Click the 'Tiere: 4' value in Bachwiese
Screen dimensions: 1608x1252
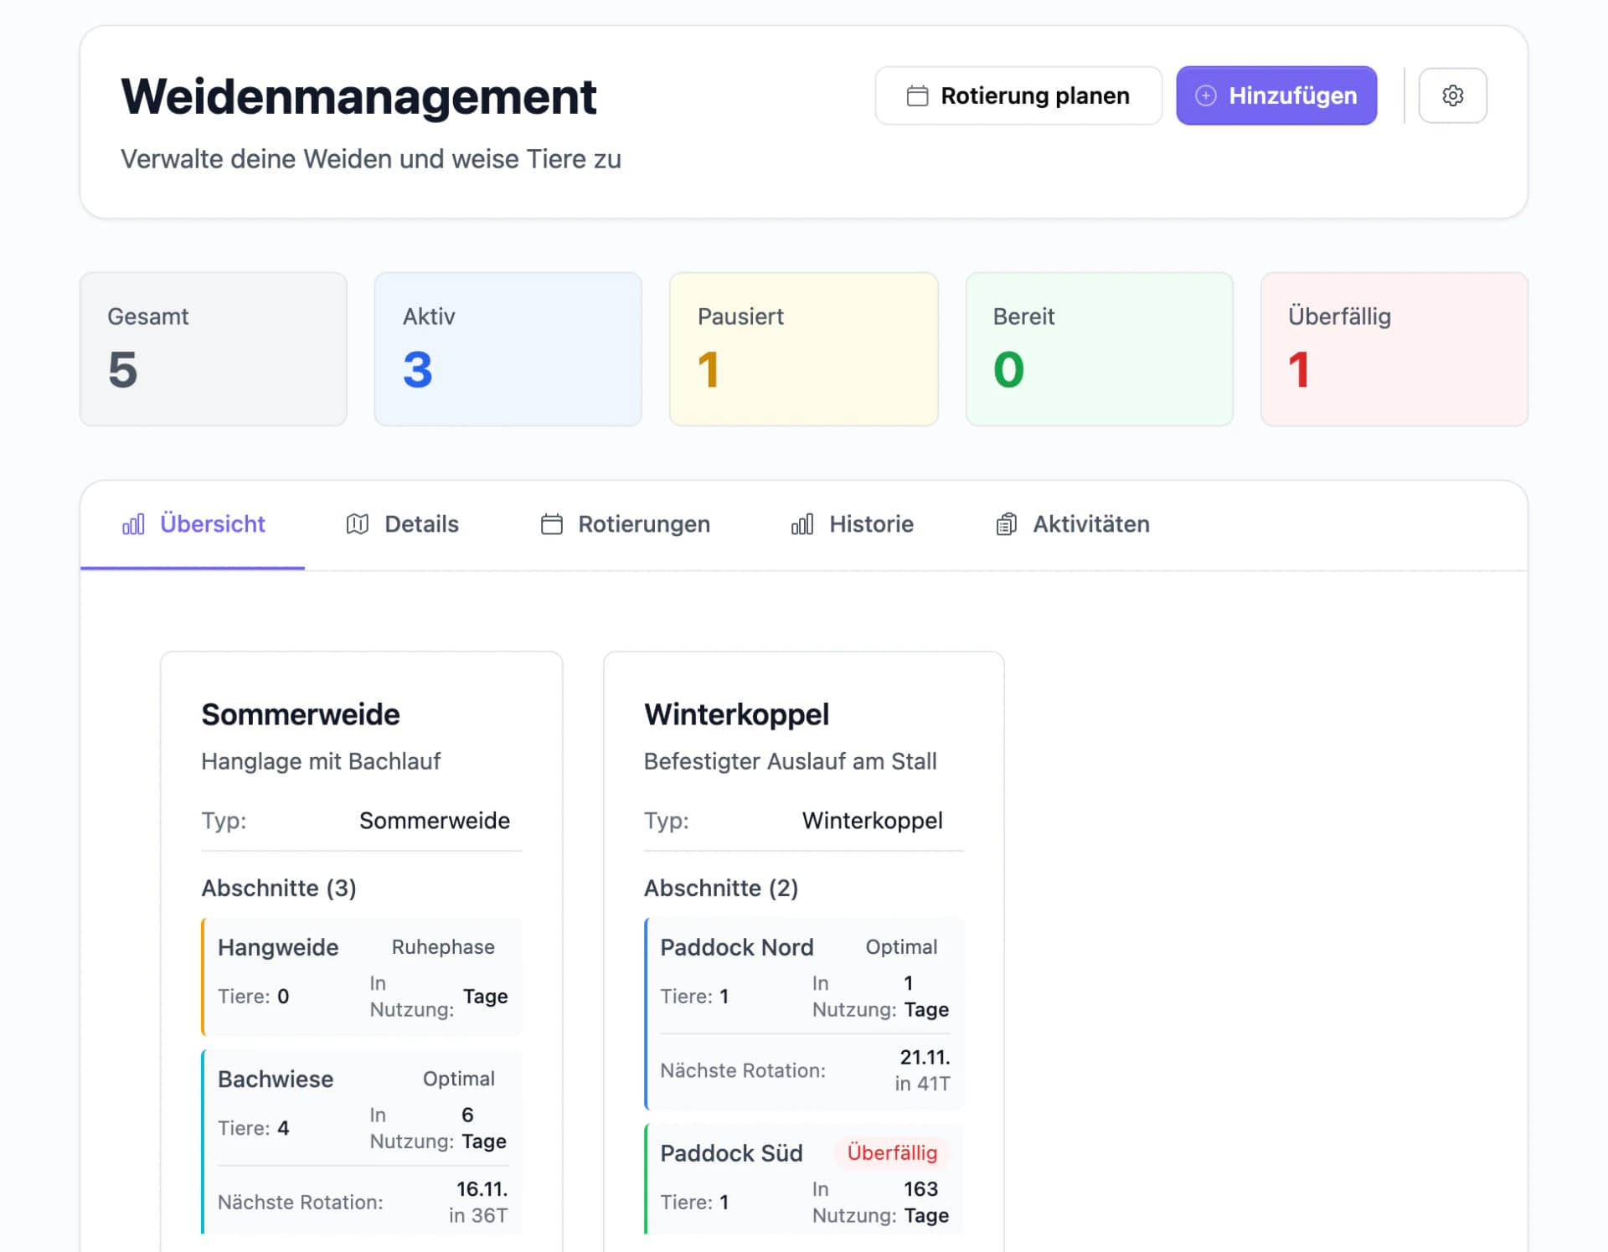254,1128
